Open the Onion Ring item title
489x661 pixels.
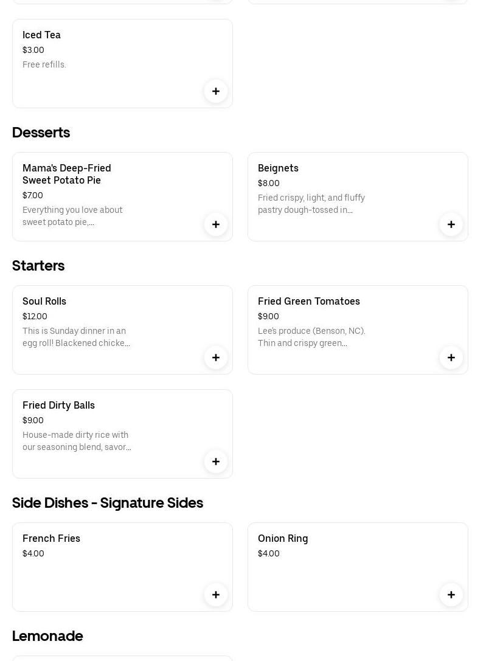coord(283,539)
